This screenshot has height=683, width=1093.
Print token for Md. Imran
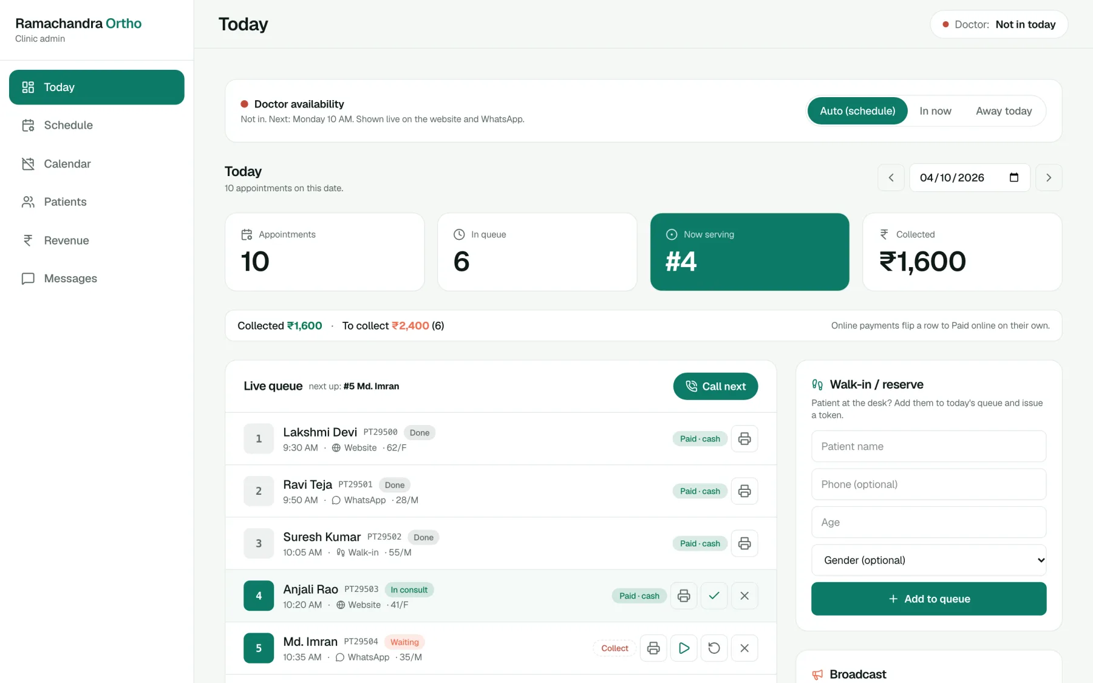pyautogui.click(x=653, y=648)
